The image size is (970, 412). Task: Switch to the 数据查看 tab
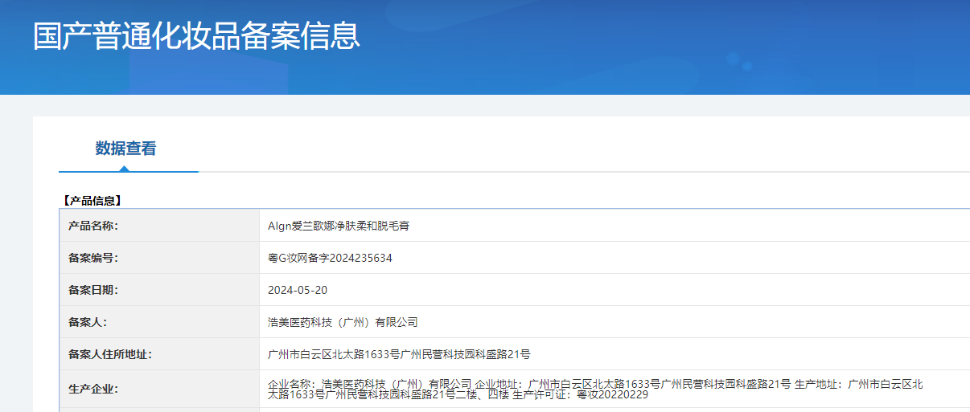pos(125,149)
